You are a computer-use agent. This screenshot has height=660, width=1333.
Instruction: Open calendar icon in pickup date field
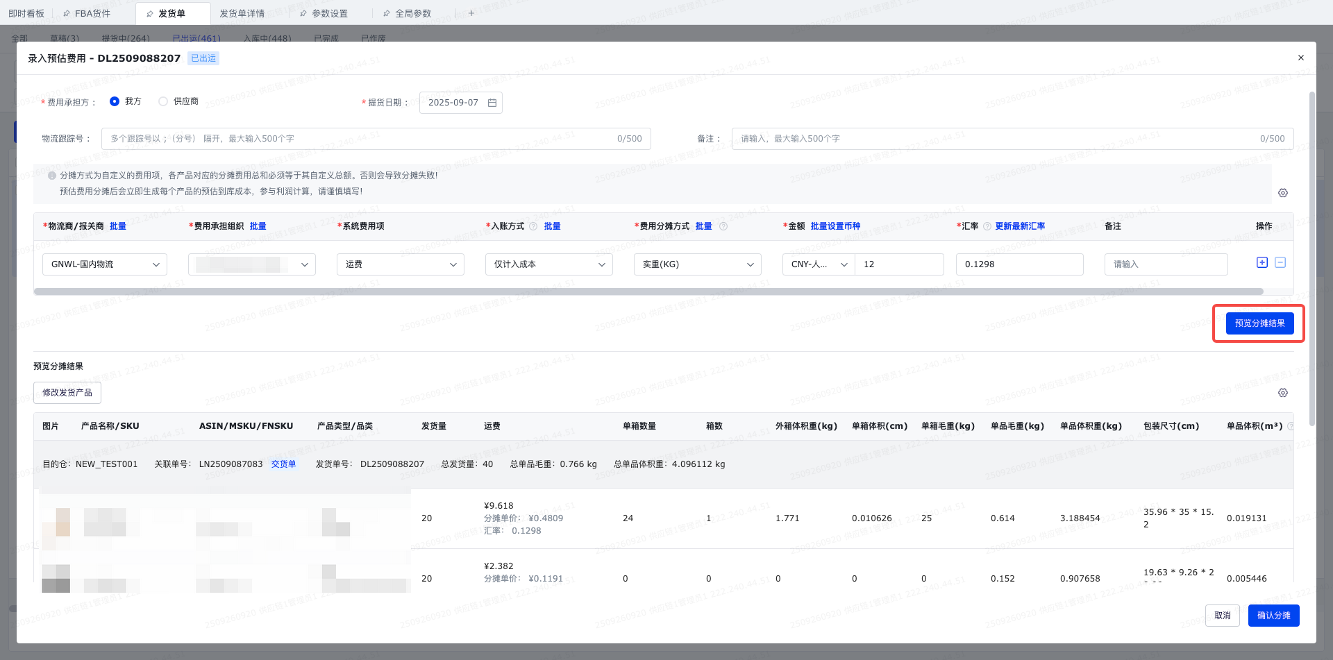click(492, 103)
